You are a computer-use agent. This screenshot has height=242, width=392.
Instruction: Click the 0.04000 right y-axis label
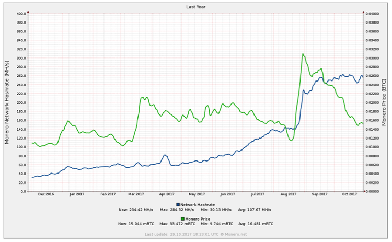click(372, 14)
